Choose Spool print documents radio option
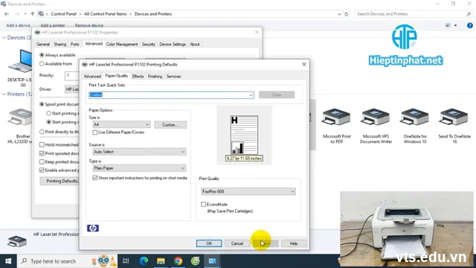This screenshot has width=476, height=268. [42, 104]
